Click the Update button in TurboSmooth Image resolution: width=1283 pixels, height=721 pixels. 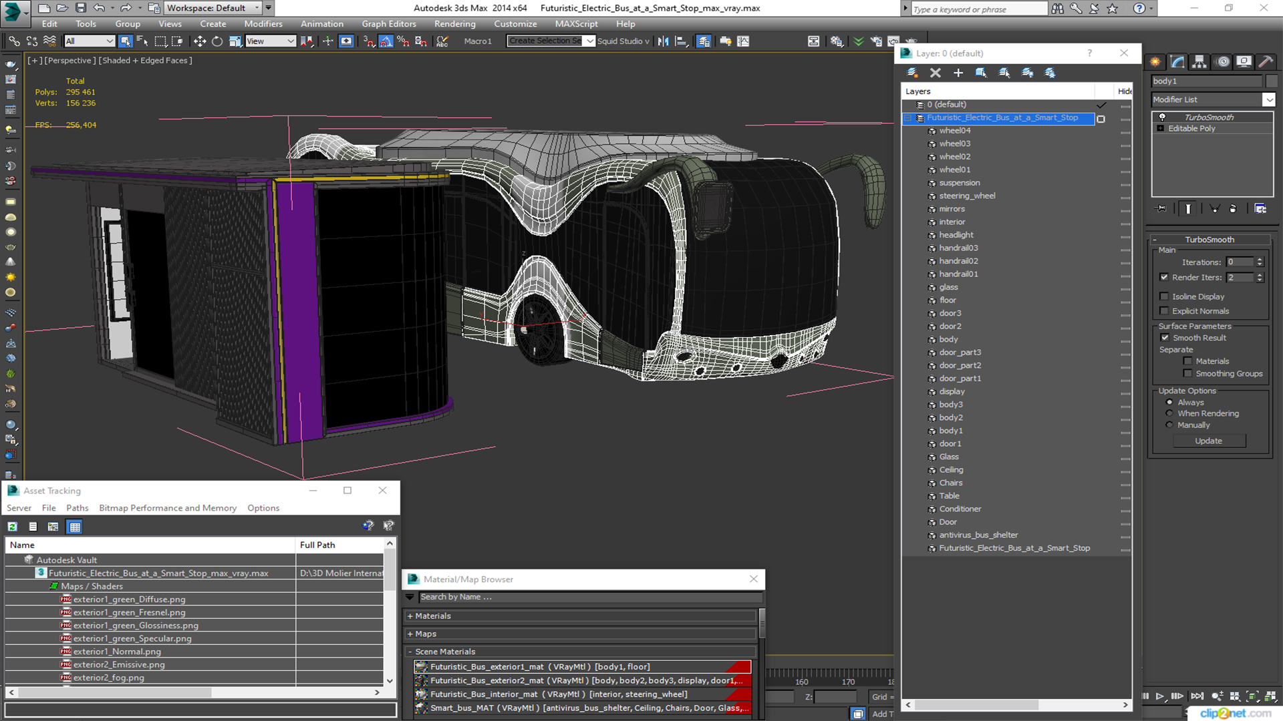tap(1208, 441)
